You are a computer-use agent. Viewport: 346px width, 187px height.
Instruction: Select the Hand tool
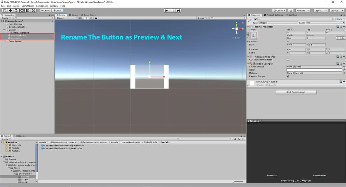coord(4,10)
